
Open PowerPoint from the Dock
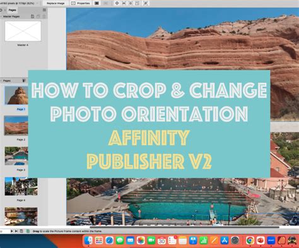261,240
